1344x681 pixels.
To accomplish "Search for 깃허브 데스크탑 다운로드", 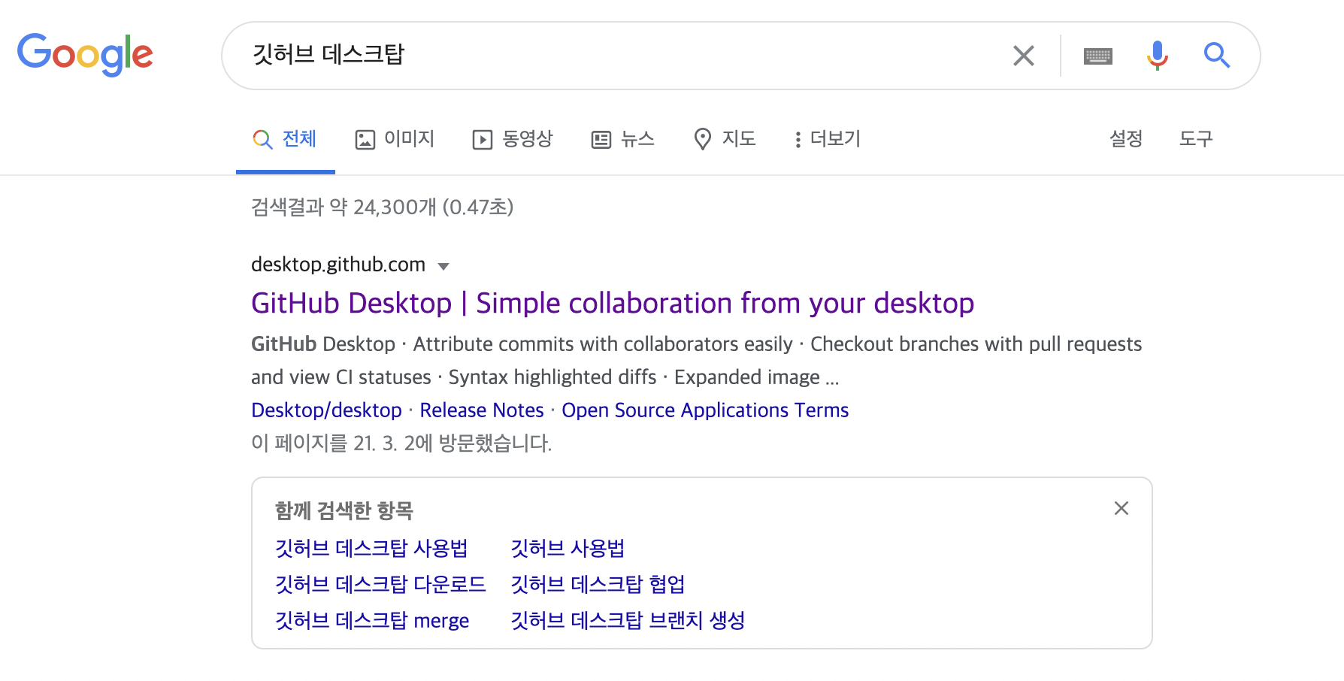I will click(x=380, y=585).
